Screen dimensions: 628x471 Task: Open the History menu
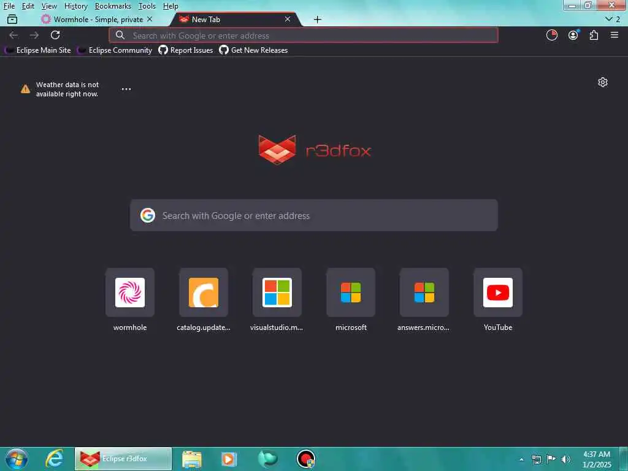[75, 6]
